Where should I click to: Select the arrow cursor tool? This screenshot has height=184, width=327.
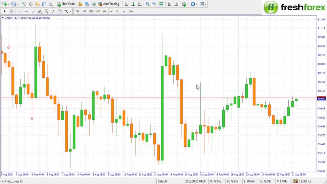pos(5,11)
